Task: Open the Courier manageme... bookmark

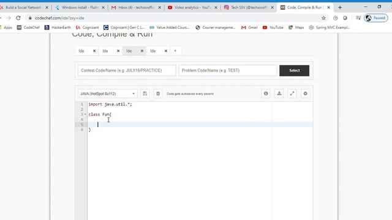Action: 216,28
